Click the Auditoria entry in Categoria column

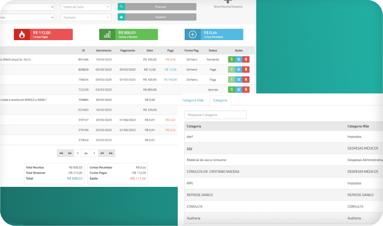pos(193,218)
